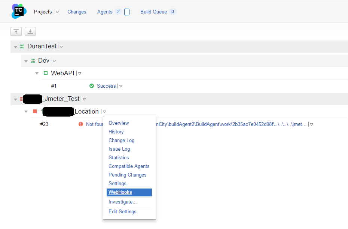Click the DuranTest project grid icon
Screen dimensions: 348x229
tap(22, 46)
